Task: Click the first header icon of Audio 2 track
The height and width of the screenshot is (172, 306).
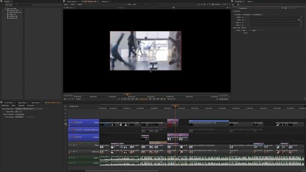Action: [x=69, y=163]
